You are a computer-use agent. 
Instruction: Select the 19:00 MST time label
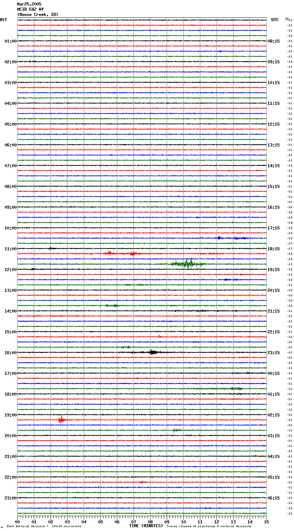11,415
